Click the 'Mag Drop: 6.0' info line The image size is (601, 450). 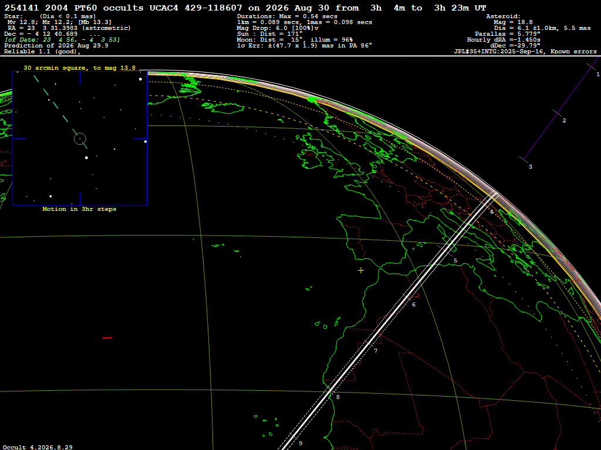tap(278, 28)
